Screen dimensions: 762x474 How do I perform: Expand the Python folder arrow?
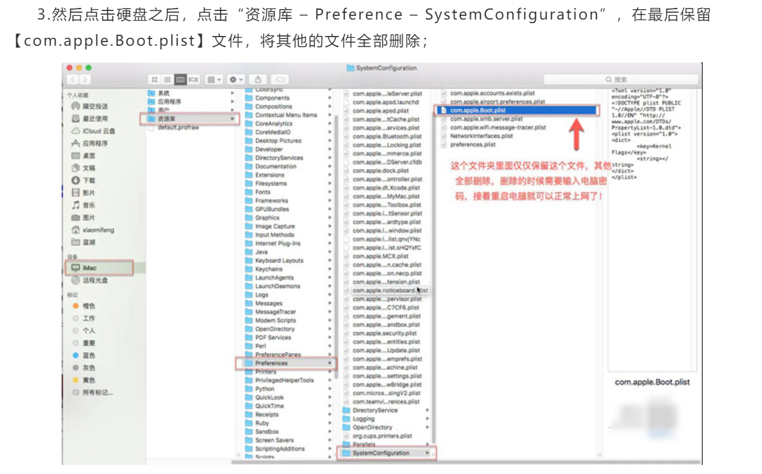330,389
